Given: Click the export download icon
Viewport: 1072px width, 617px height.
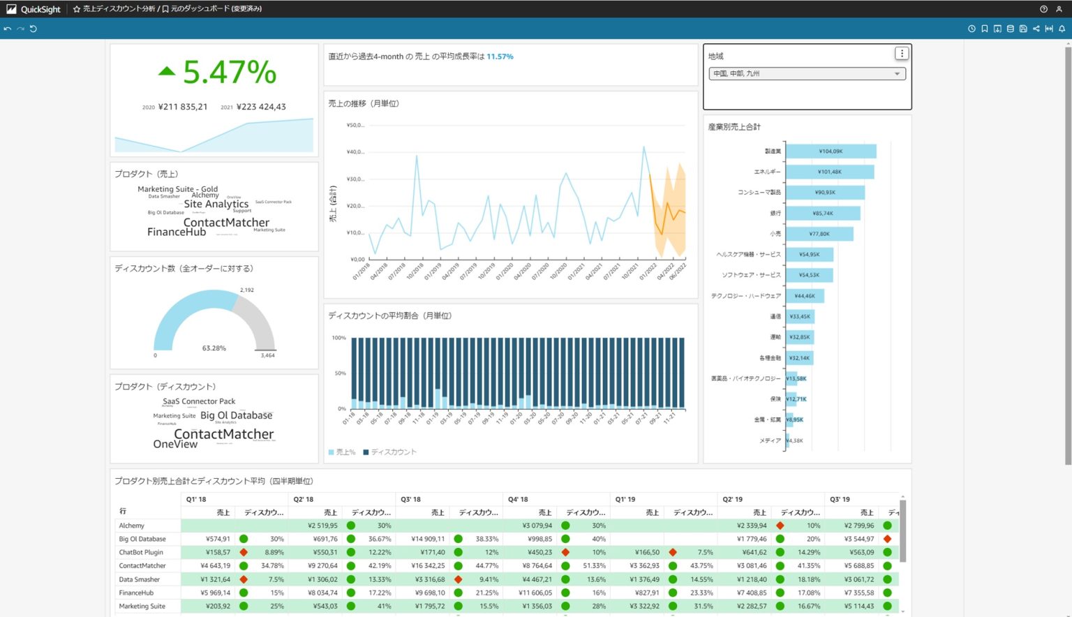Looking at the screenshot, I should point(997,29).
